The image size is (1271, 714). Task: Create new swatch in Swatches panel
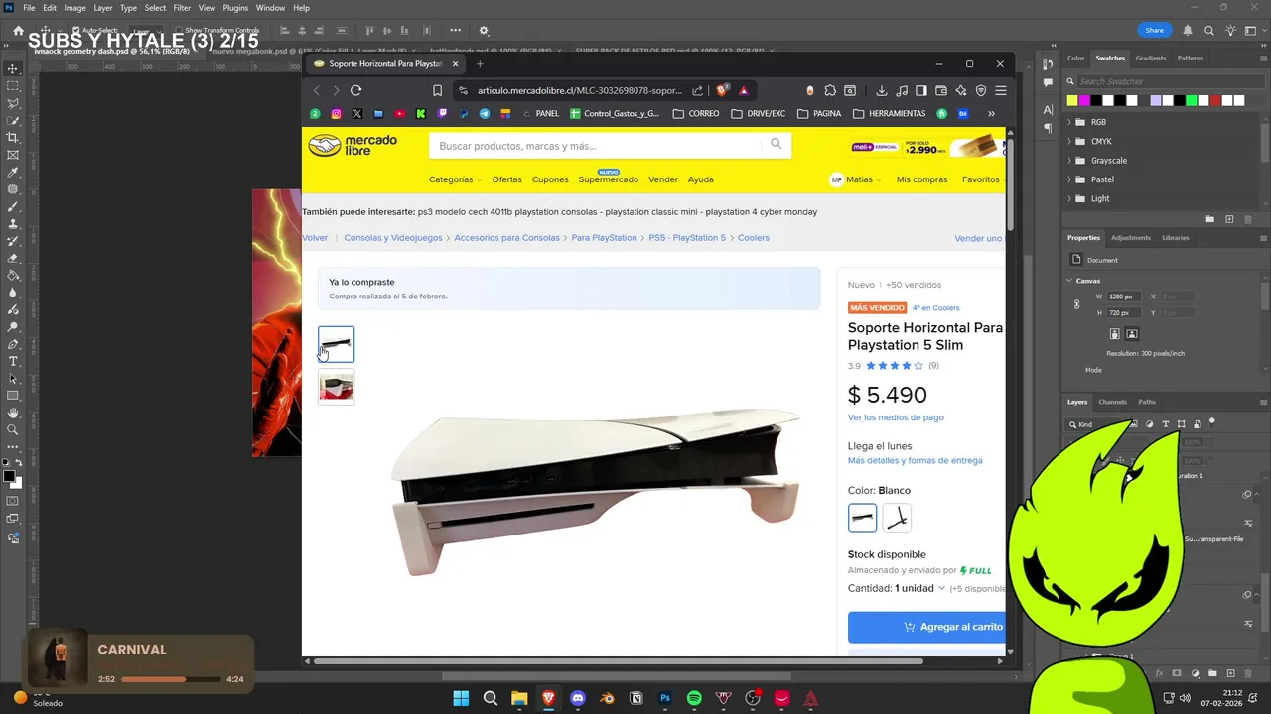pyautogui.click(x=1229, y=219)
